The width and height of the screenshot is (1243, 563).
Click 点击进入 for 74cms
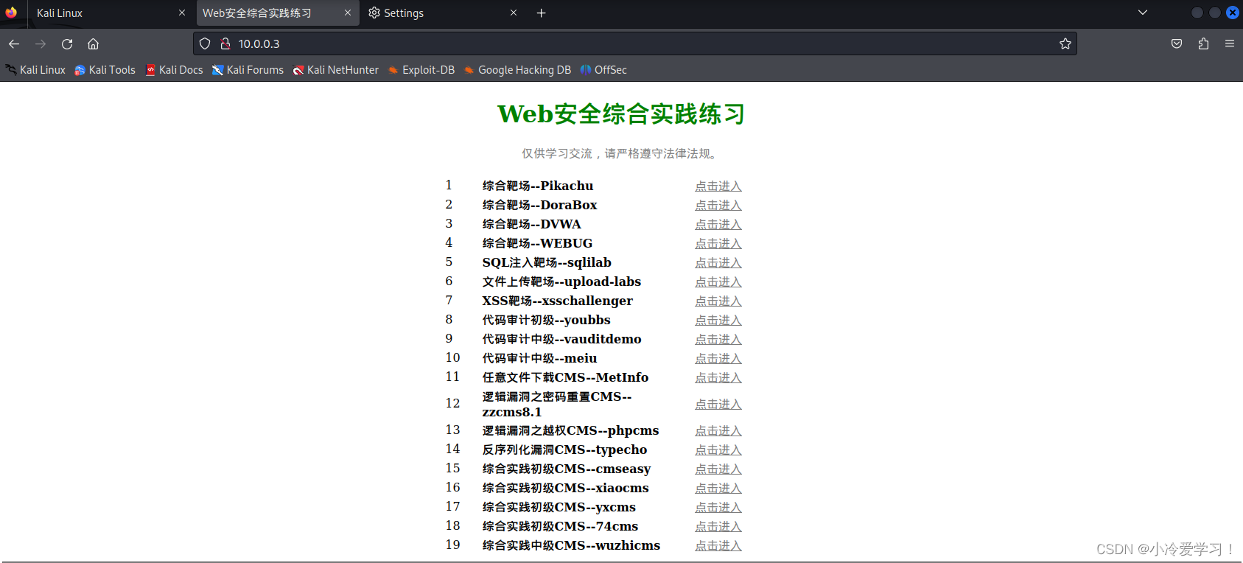pyautogui.click(x=718, y=527)
